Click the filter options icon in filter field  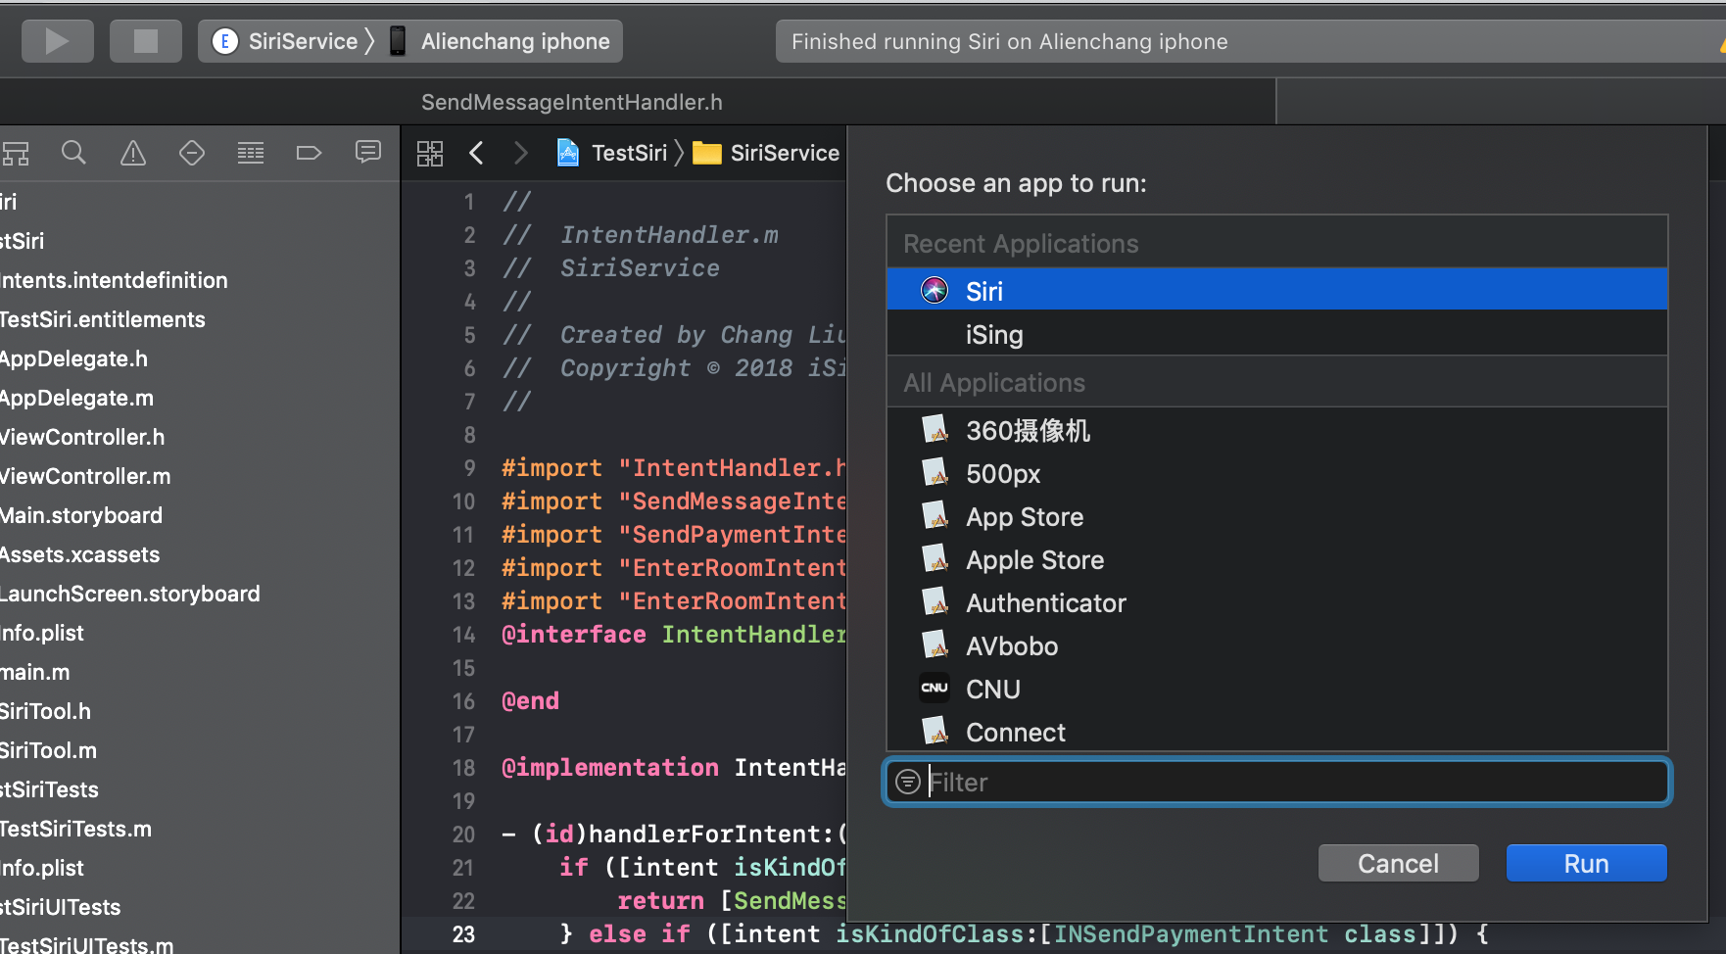click(x=908, y=782)
